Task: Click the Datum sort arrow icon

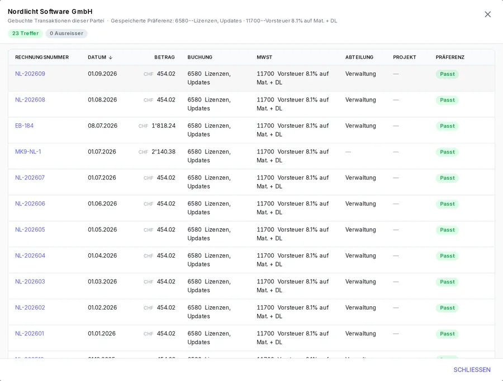Action: (111, 57)
